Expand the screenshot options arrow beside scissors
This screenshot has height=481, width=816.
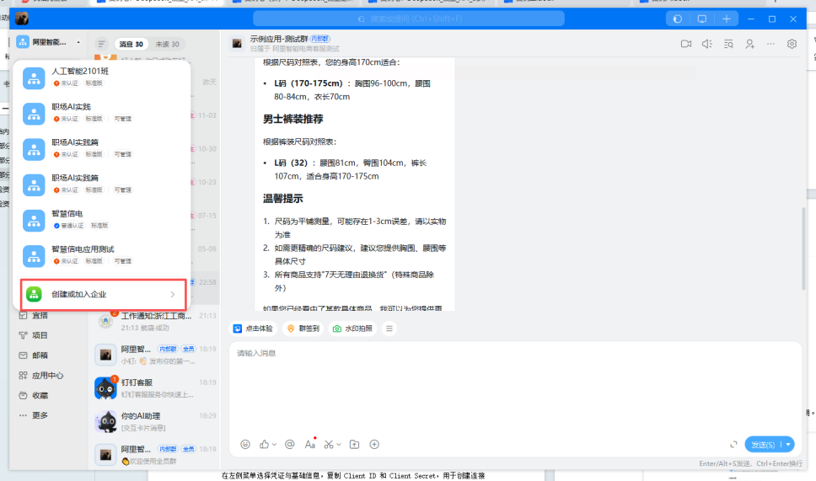pyautogui.click(x=339, y=445)
